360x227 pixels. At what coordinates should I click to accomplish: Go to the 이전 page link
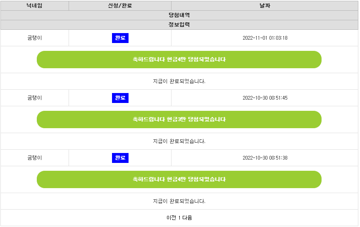coord(171,217)
